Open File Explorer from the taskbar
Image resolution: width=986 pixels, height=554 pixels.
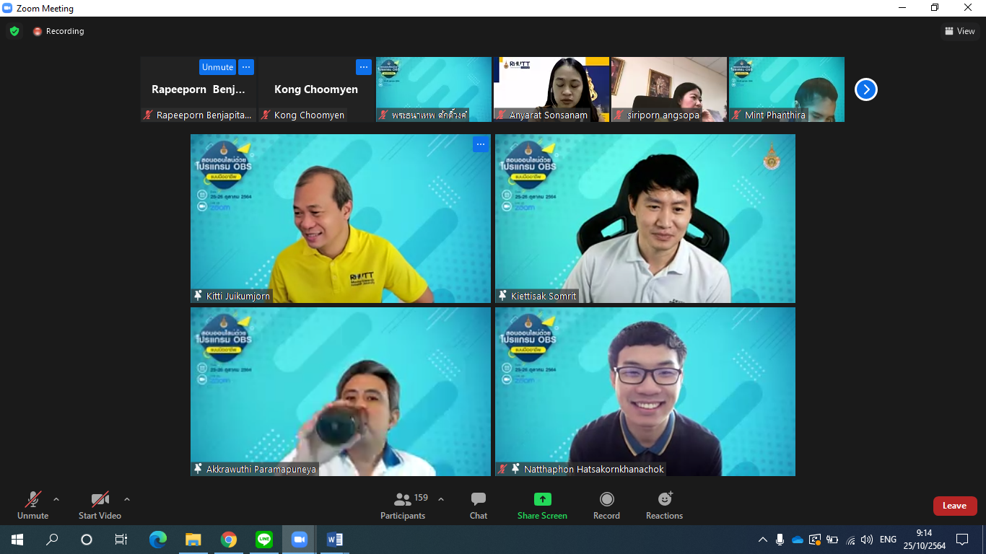coord(193,540)
